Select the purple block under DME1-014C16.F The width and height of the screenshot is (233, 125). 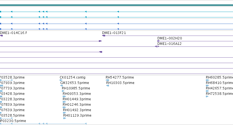(1, 36)
